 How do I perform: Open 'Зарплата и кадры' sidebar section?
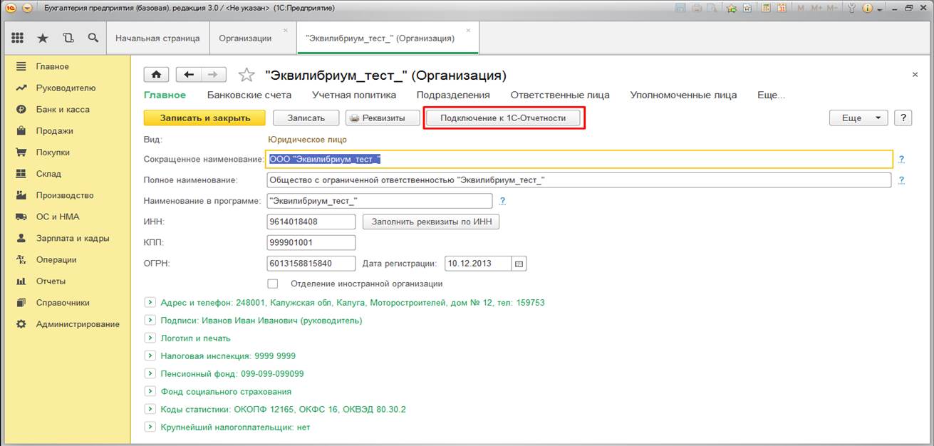[x=73, y=238]
